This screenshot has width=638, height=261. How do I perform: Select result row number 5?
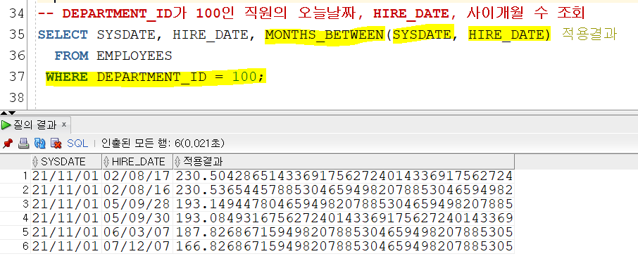tap(25, 232)
